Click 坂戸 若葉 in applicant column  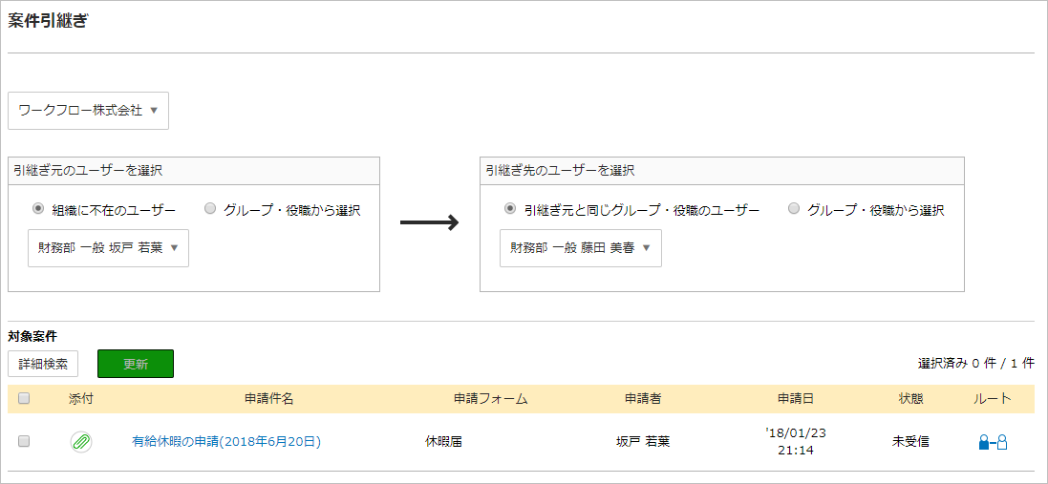643,441
